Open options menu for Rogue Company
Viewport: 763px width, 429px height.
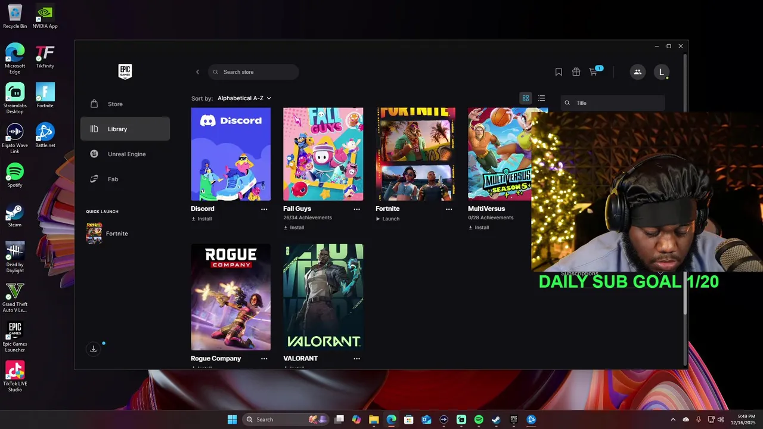click(x=264, y=359)
